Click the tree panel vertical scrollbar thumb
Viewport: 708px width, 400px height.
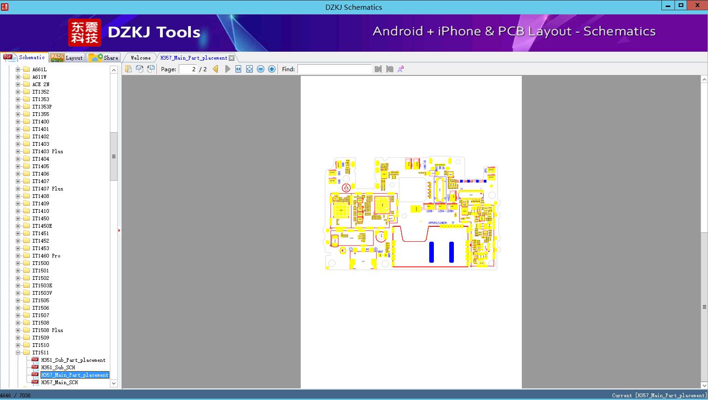[x=114, y=156]
